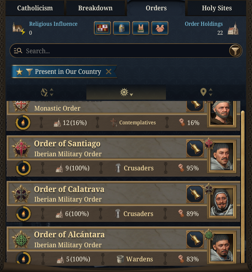Click the Order of Santiago flame progress ring
Image resolution: width=252 pixels, height=272 pixels.
[x=23, y=168]
